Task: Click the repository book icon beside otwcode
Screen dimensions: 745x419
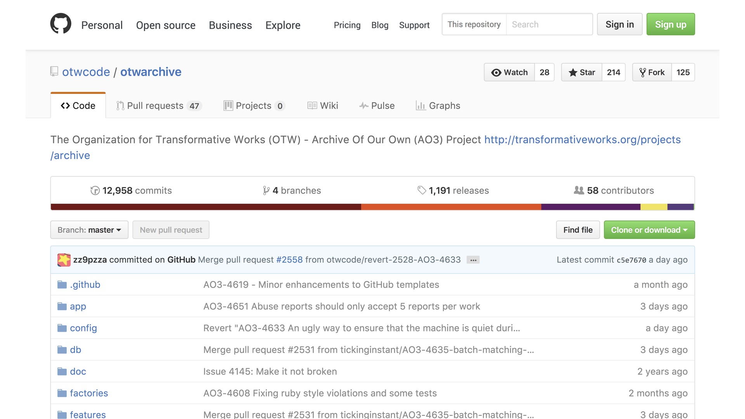Action: point(54,71)
